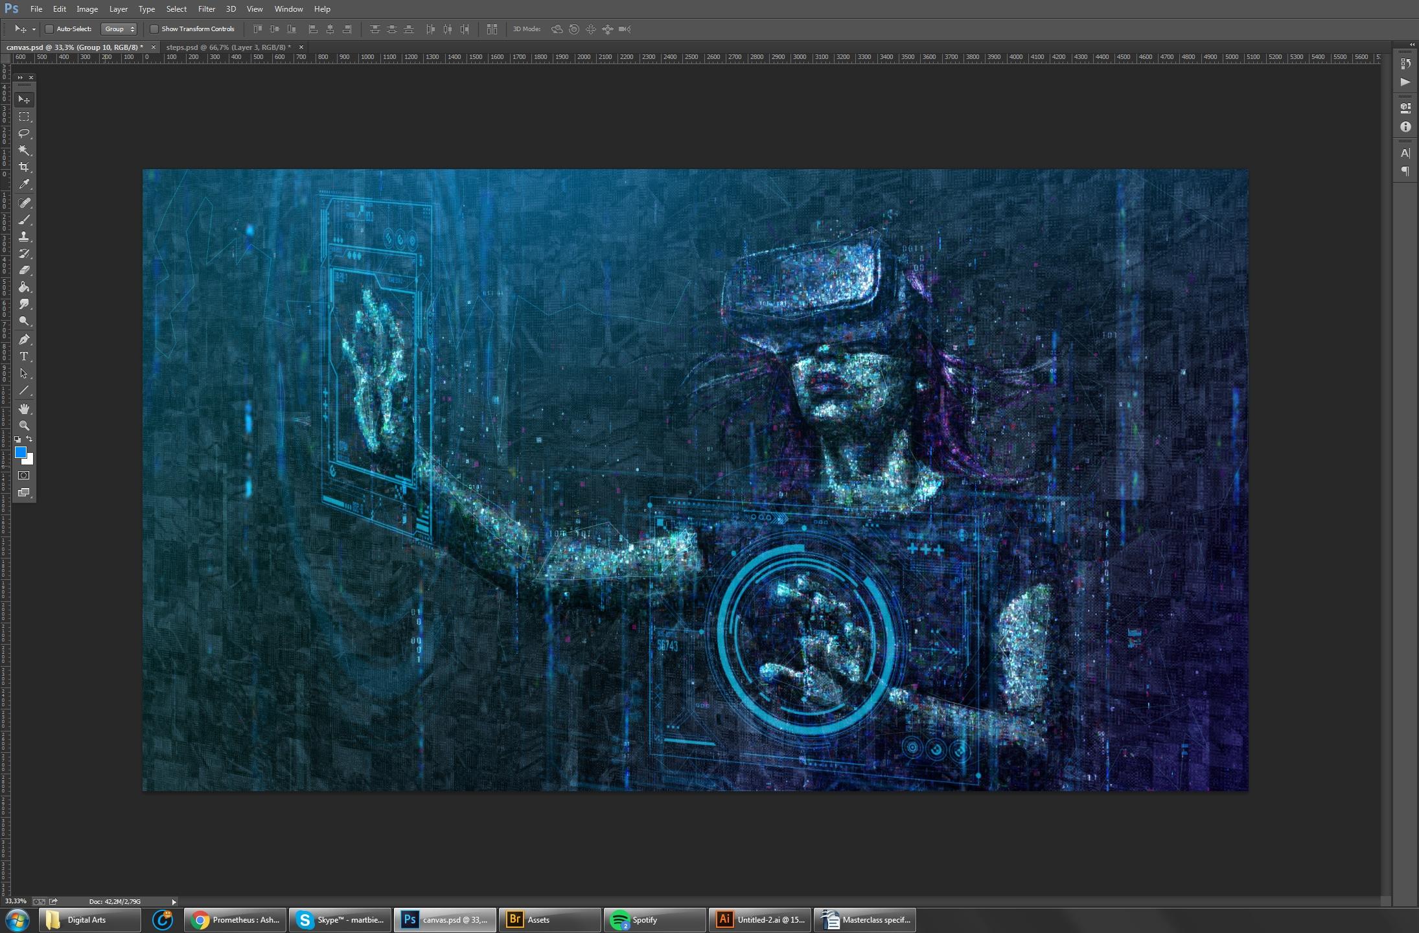1419x933 pixels.
Task: Open Chrome Prometheus window from taskbar
Action: pos(235,920)
